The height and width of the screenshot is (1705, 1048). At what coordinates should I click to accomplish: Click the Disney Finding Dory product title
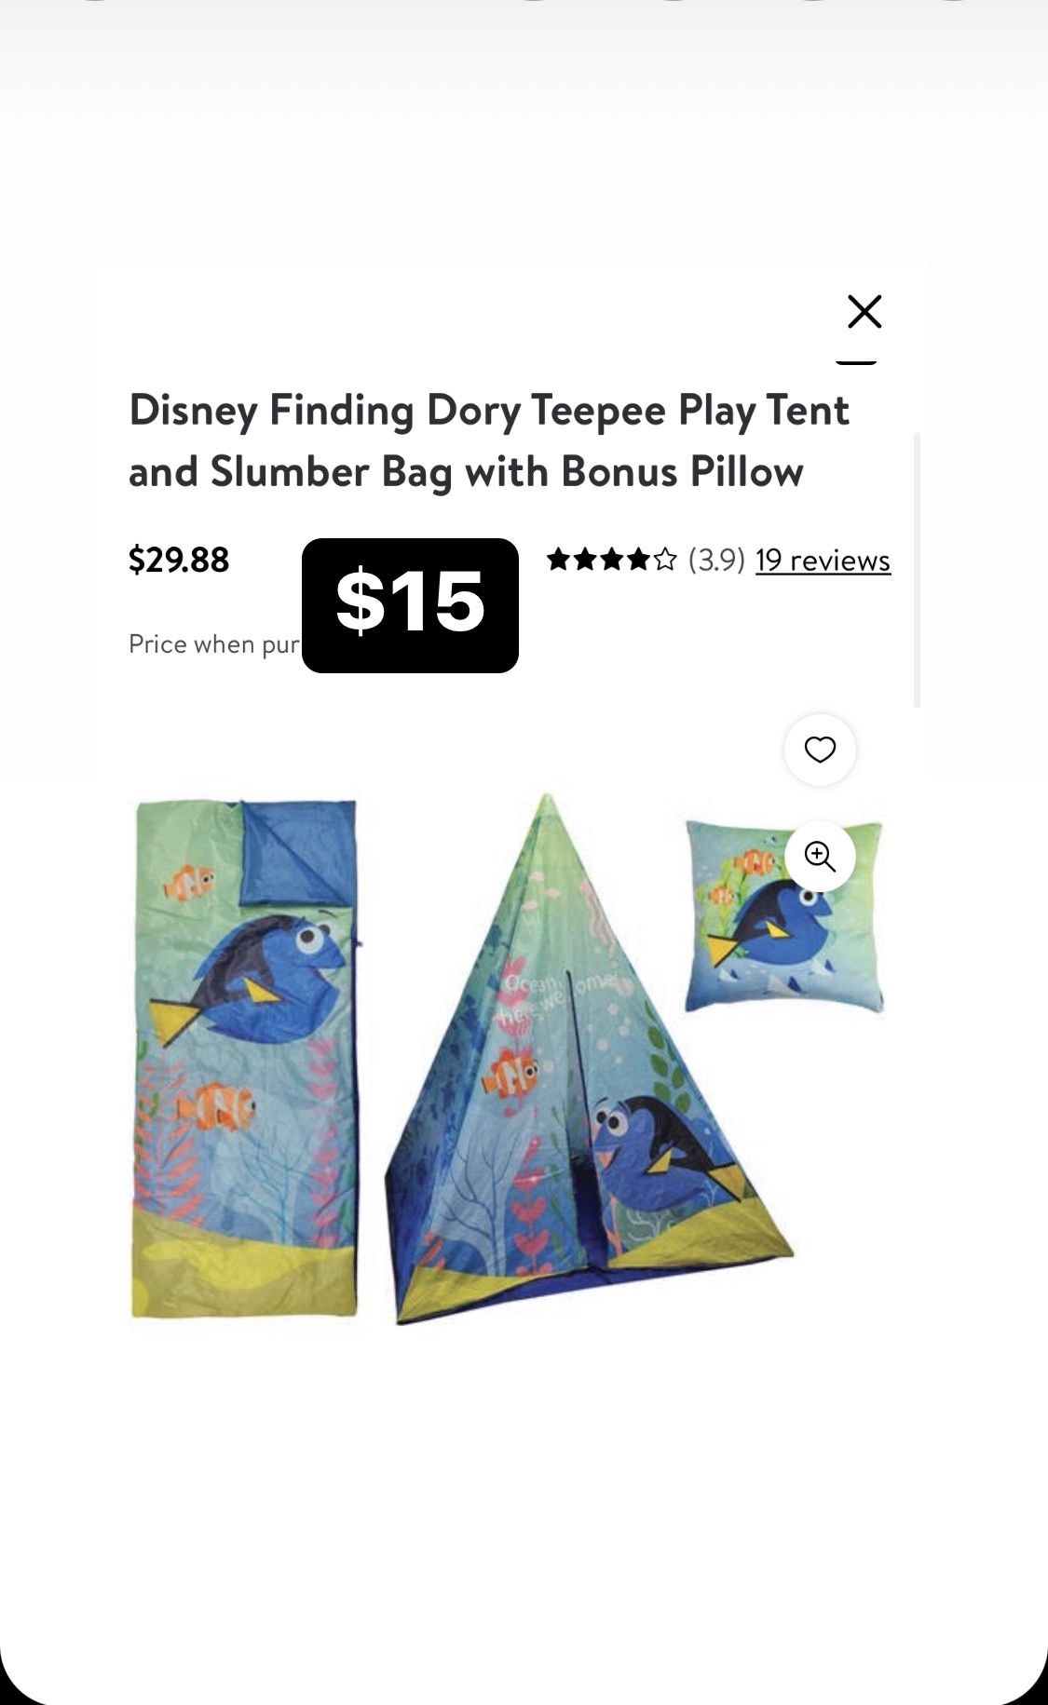(489, 440)
